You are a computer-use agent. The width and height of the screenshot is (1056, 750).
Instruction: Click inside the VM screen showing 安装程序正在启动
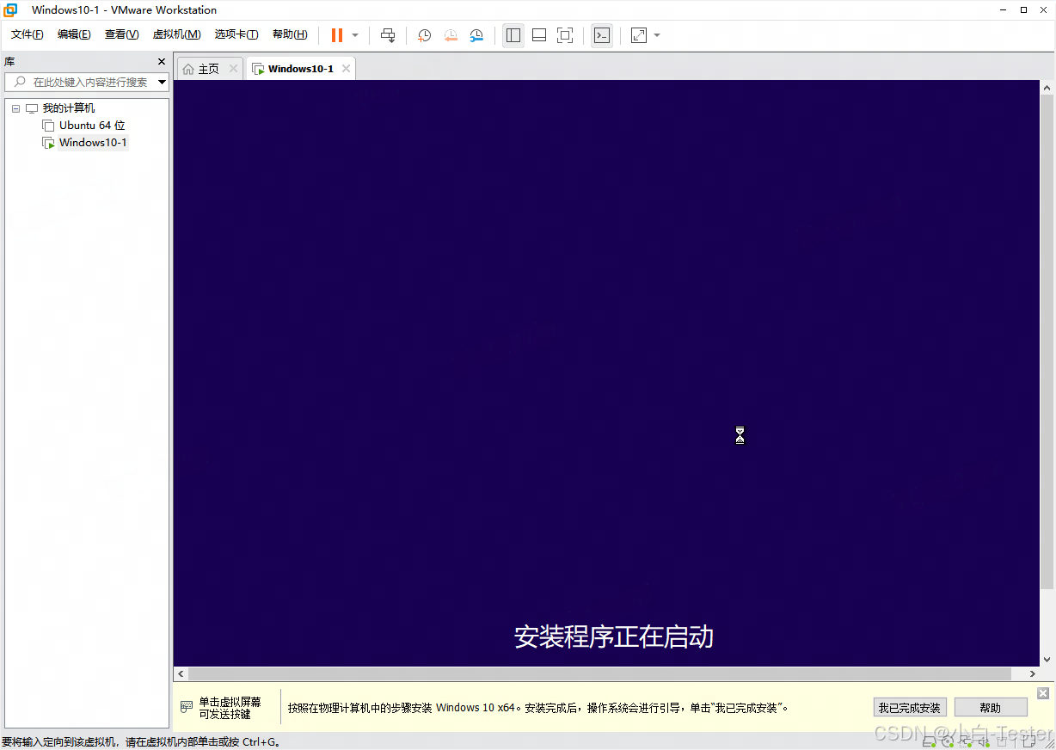tap(606, 372)
